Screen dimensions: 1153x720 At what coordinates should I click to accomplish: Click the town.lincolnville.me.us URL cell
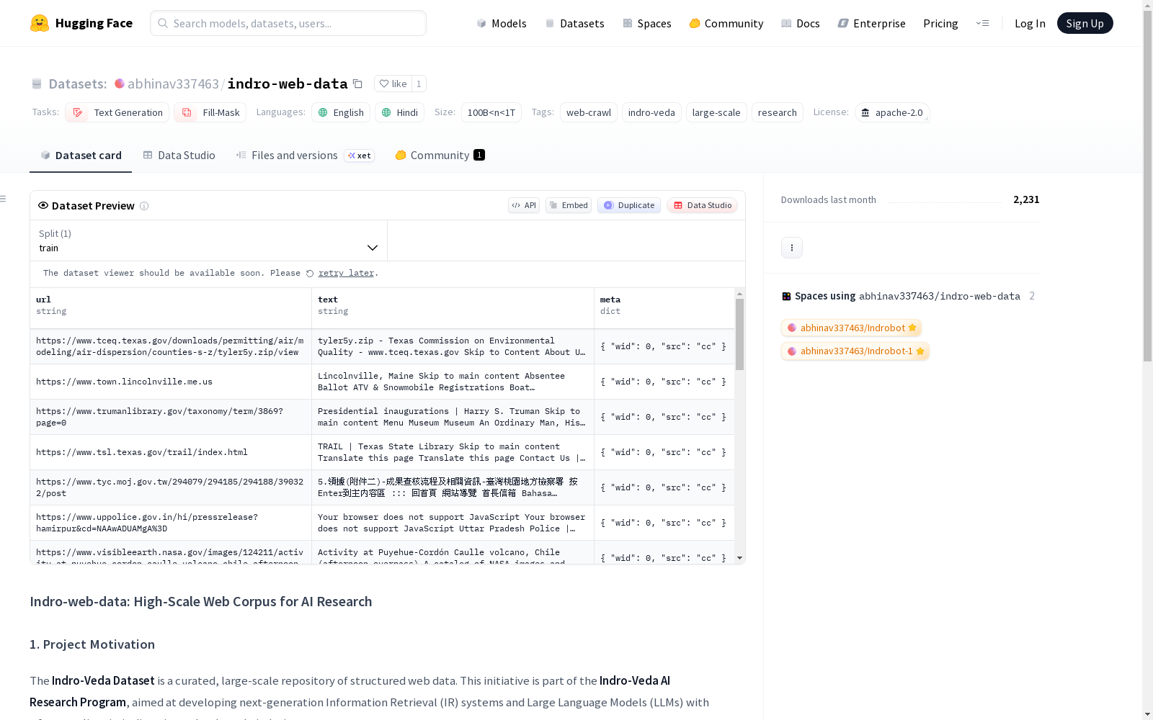tap(171, 382)
